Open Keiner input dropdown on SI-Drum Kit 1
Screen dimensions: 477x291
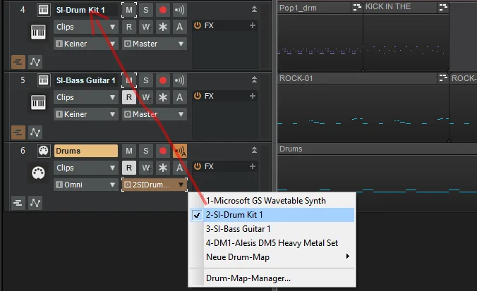click(x=86, y=44)
